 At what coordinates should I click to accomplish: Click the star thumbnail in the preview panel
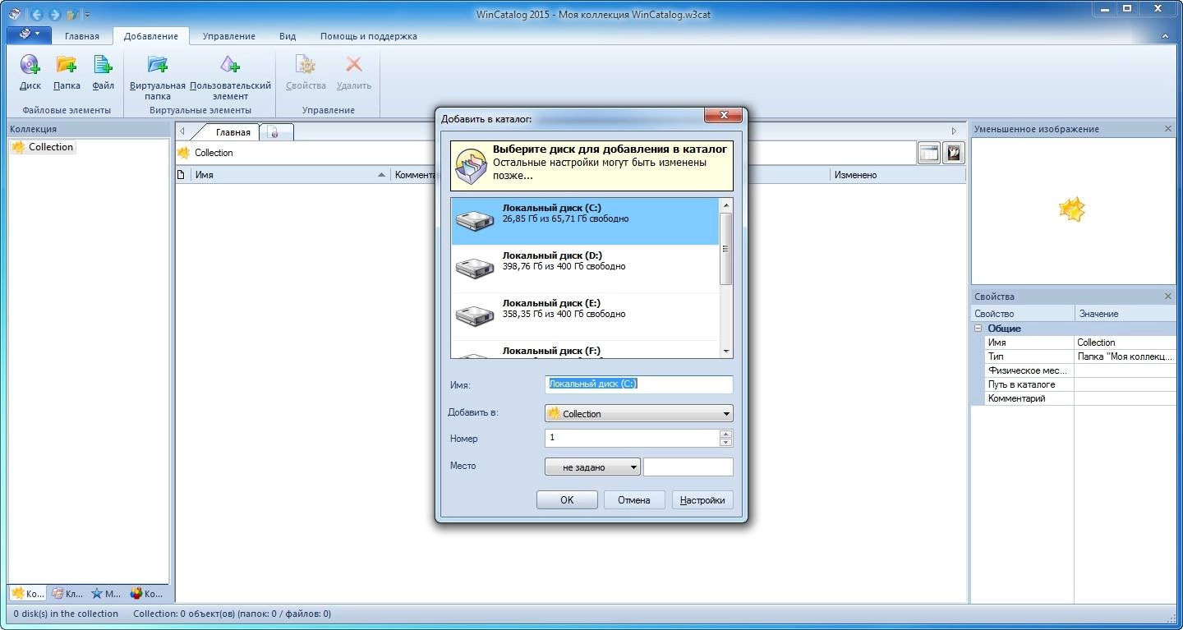click(x=1073, y=209)
